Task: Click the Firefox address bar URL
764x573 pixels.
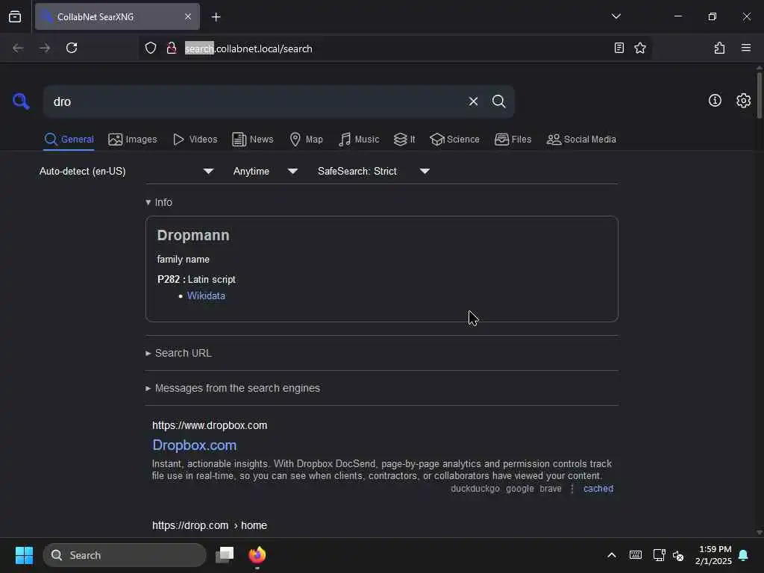Action: [x=248, y=48]
